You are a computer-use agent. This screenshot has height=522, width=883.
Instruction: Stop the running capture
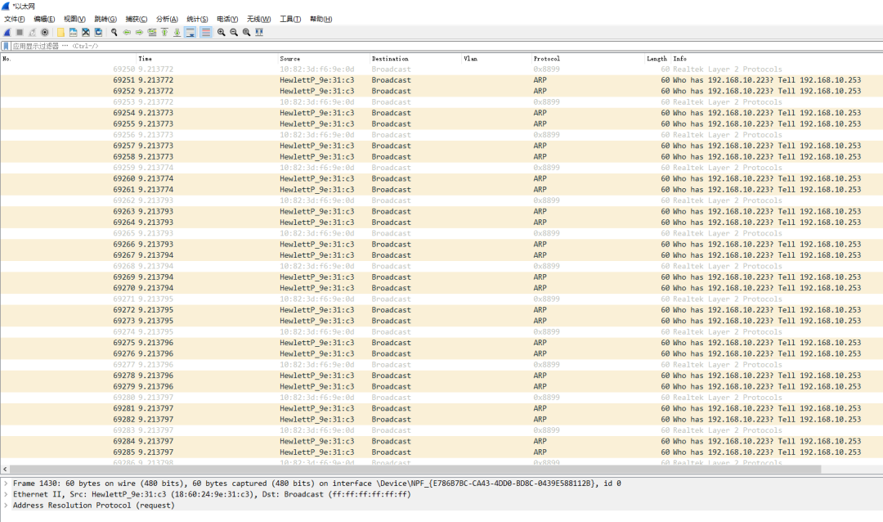coord(20,33)
